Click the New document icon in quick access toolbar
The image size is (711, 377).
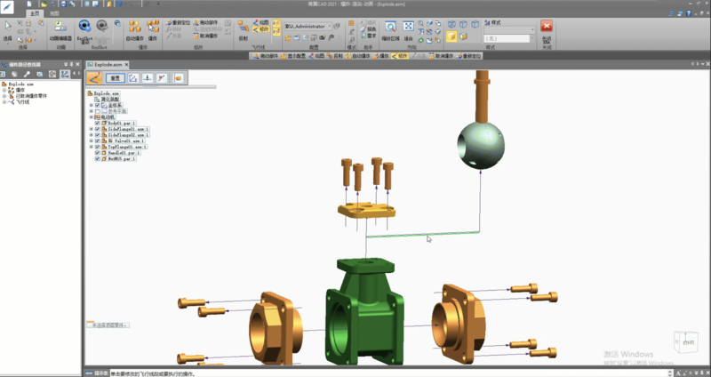pos(29,4)
